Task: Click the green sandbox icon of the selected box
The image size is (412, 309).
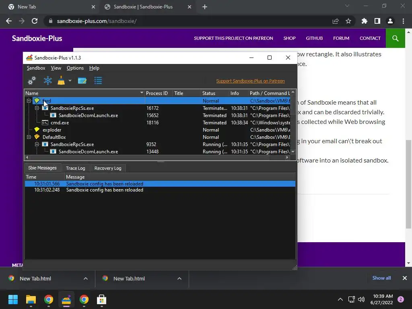Action: tap(37, 101)
